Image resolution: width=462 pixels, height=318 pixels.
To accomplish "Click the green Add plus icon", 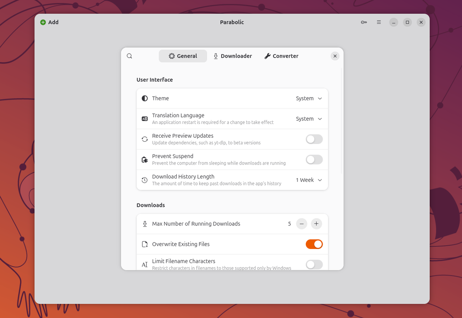I will 43,22.
